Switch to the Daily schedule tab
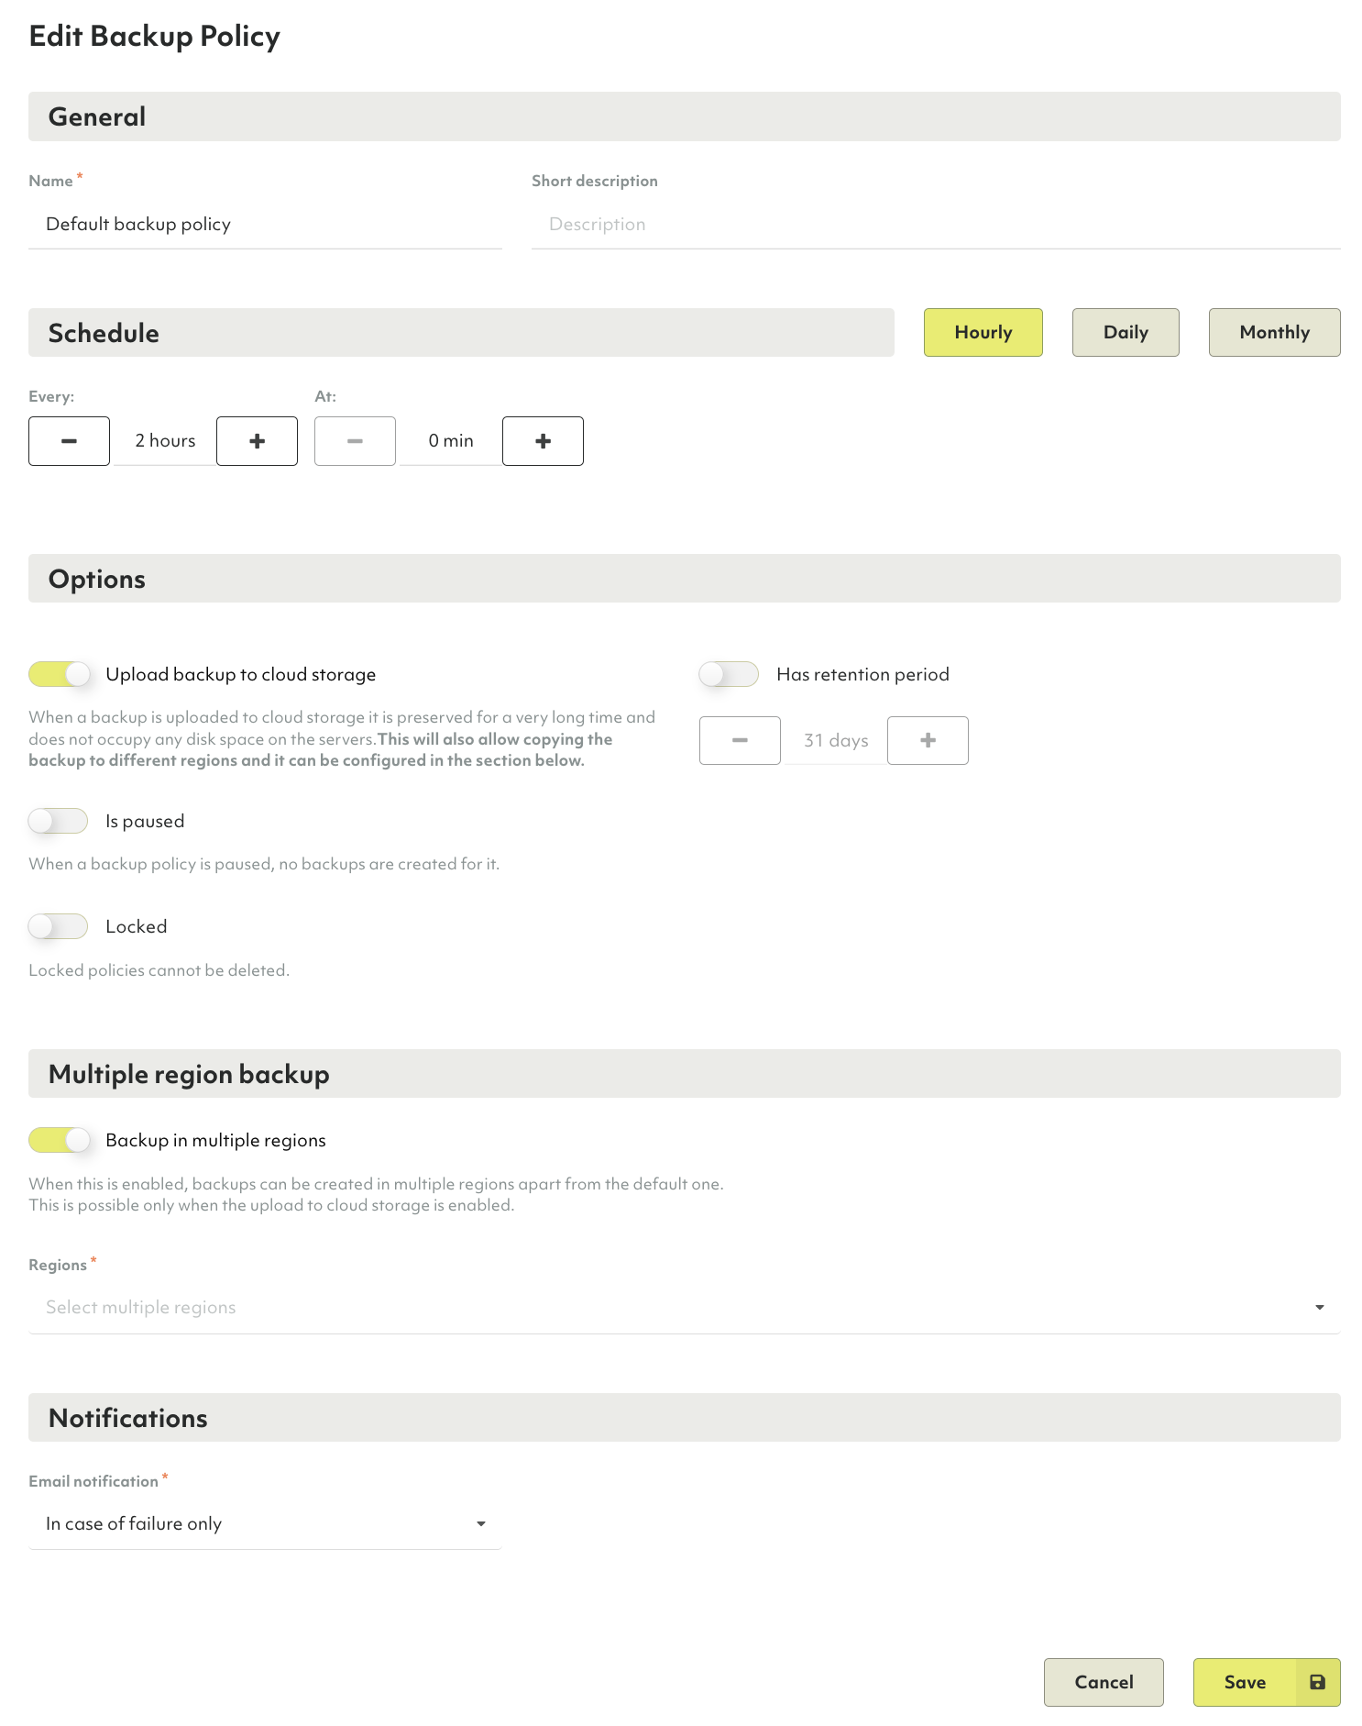The width and height of the screenshot is (1362, 1726). point(1126,332)
